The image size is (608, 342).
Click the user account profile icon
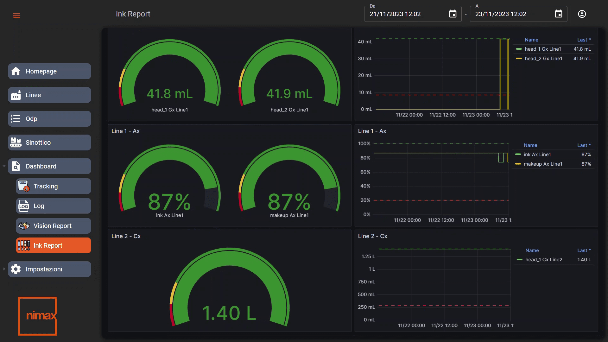(582, 14)
